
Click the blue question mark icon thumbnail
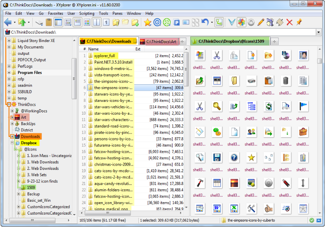pyautogui.click(x=234, y=158)
